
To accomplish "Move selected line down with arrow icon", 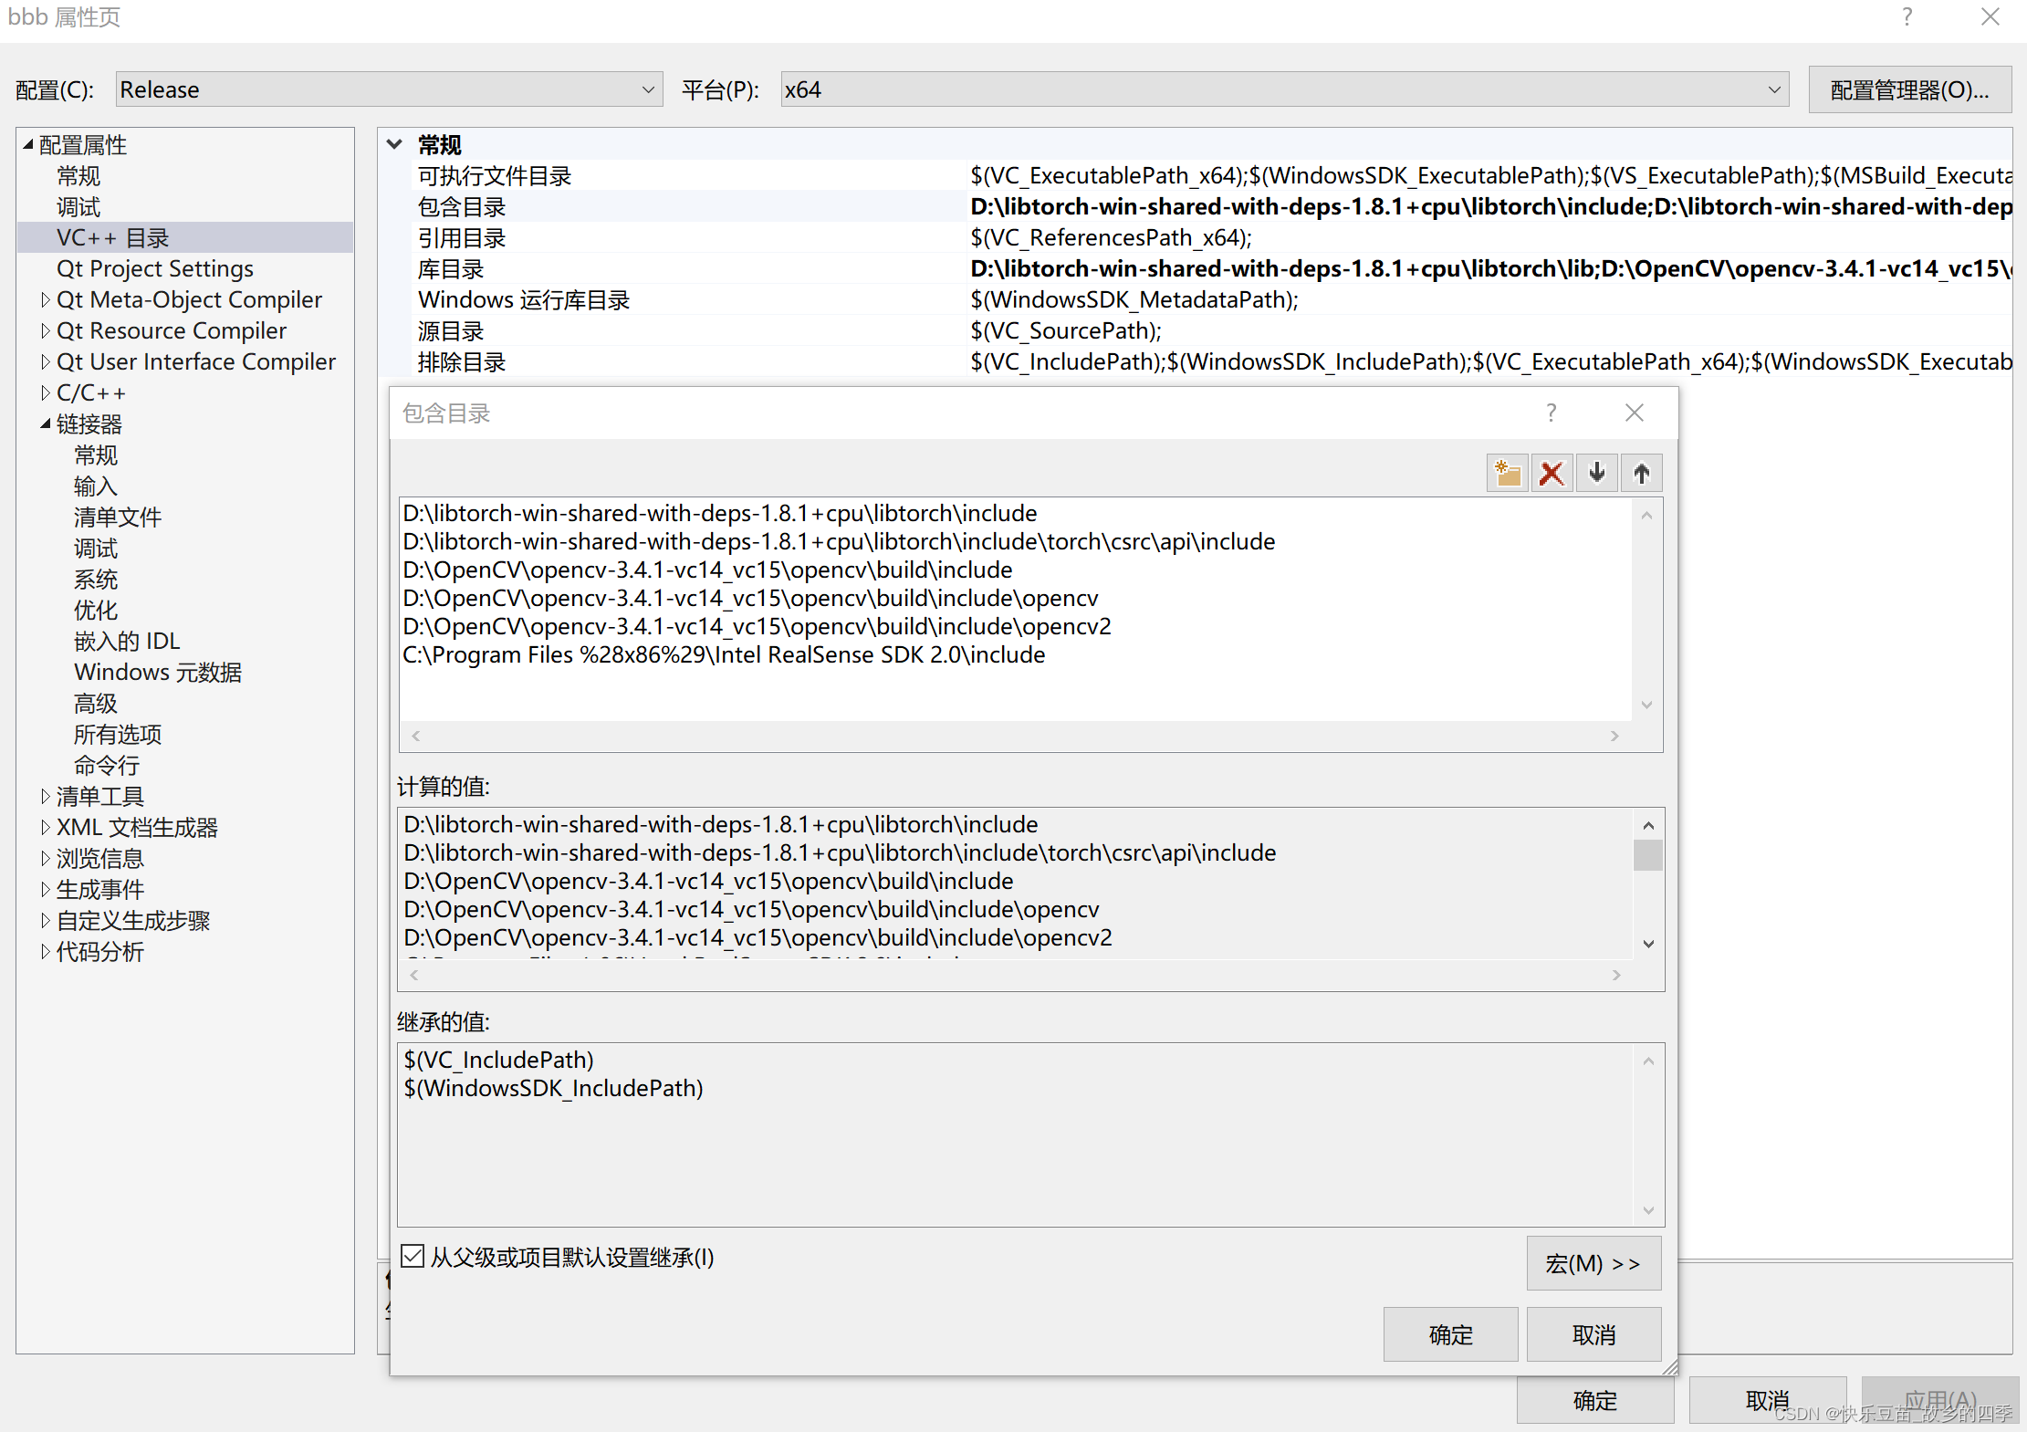I will pyautogui.click(x=1596, y=474).
